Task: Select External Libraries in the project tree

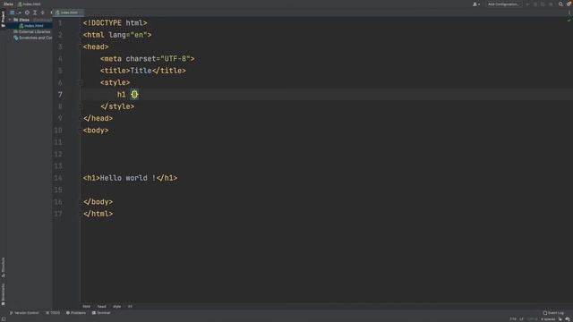Action: pos(32,32)
